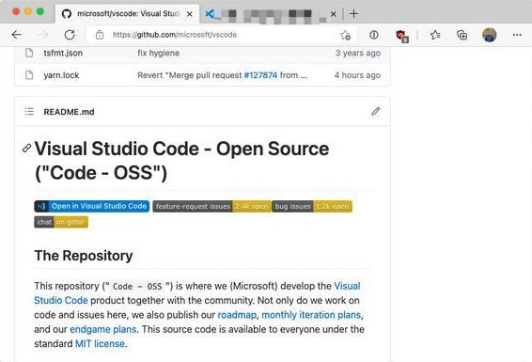Click file icon beside tsfmt.json
This screenshot has width=532, height=362.
tap(29, 53)
